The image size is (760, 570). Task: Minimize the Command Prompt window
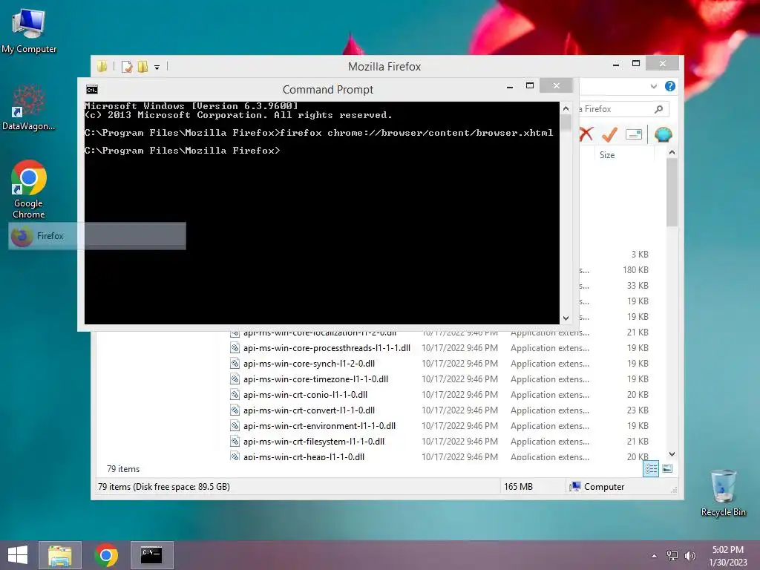pyautogui.click(x=510, y=86)
